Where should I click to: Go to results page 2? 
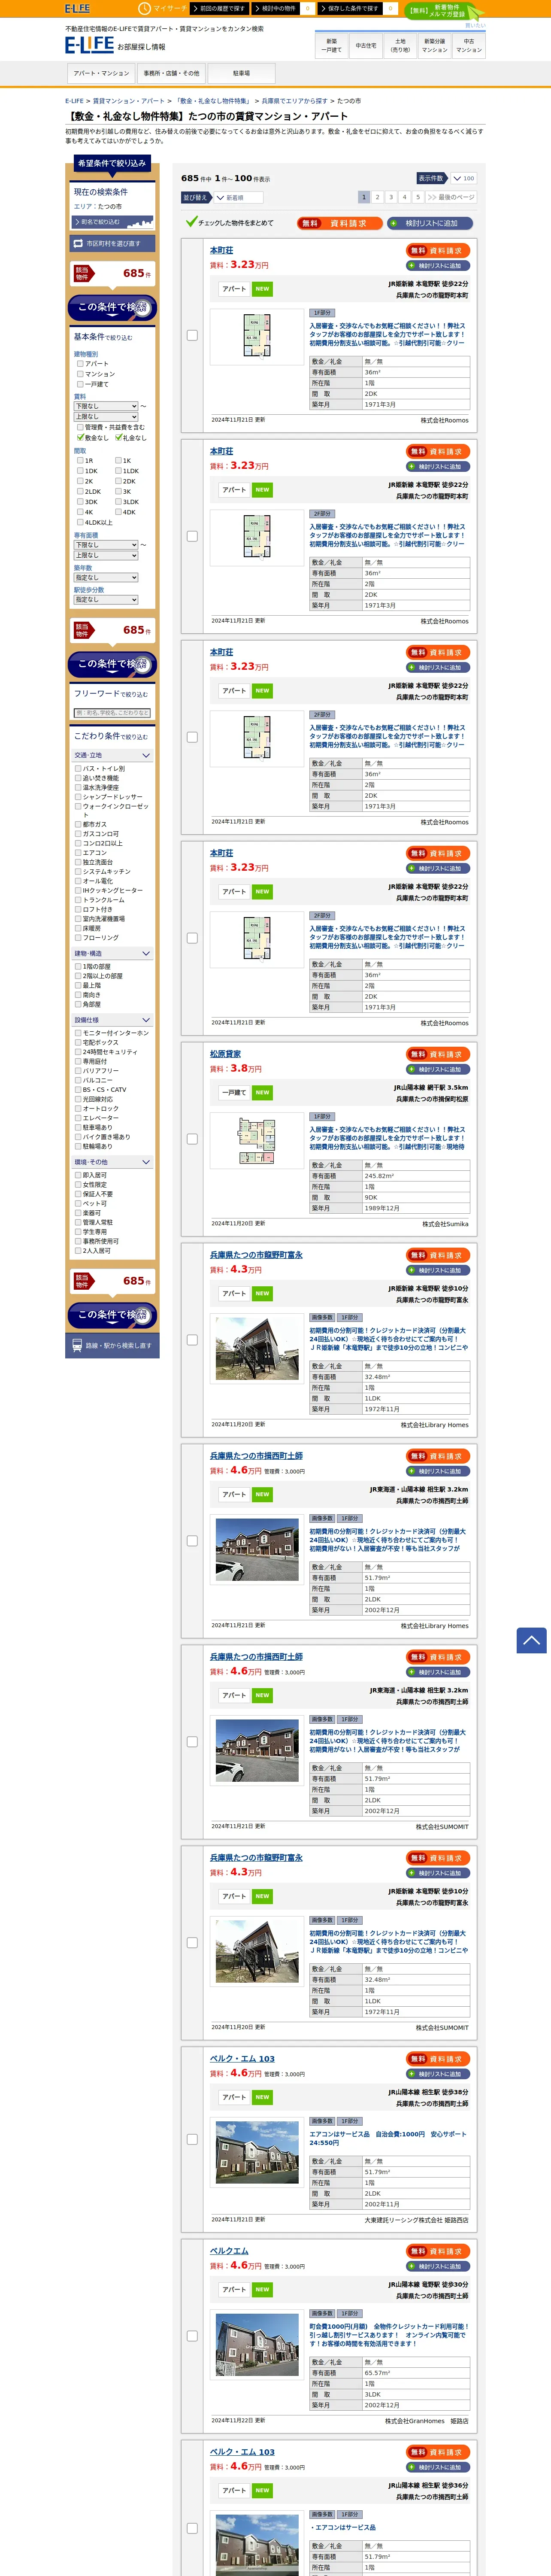[x=377, y=197]
